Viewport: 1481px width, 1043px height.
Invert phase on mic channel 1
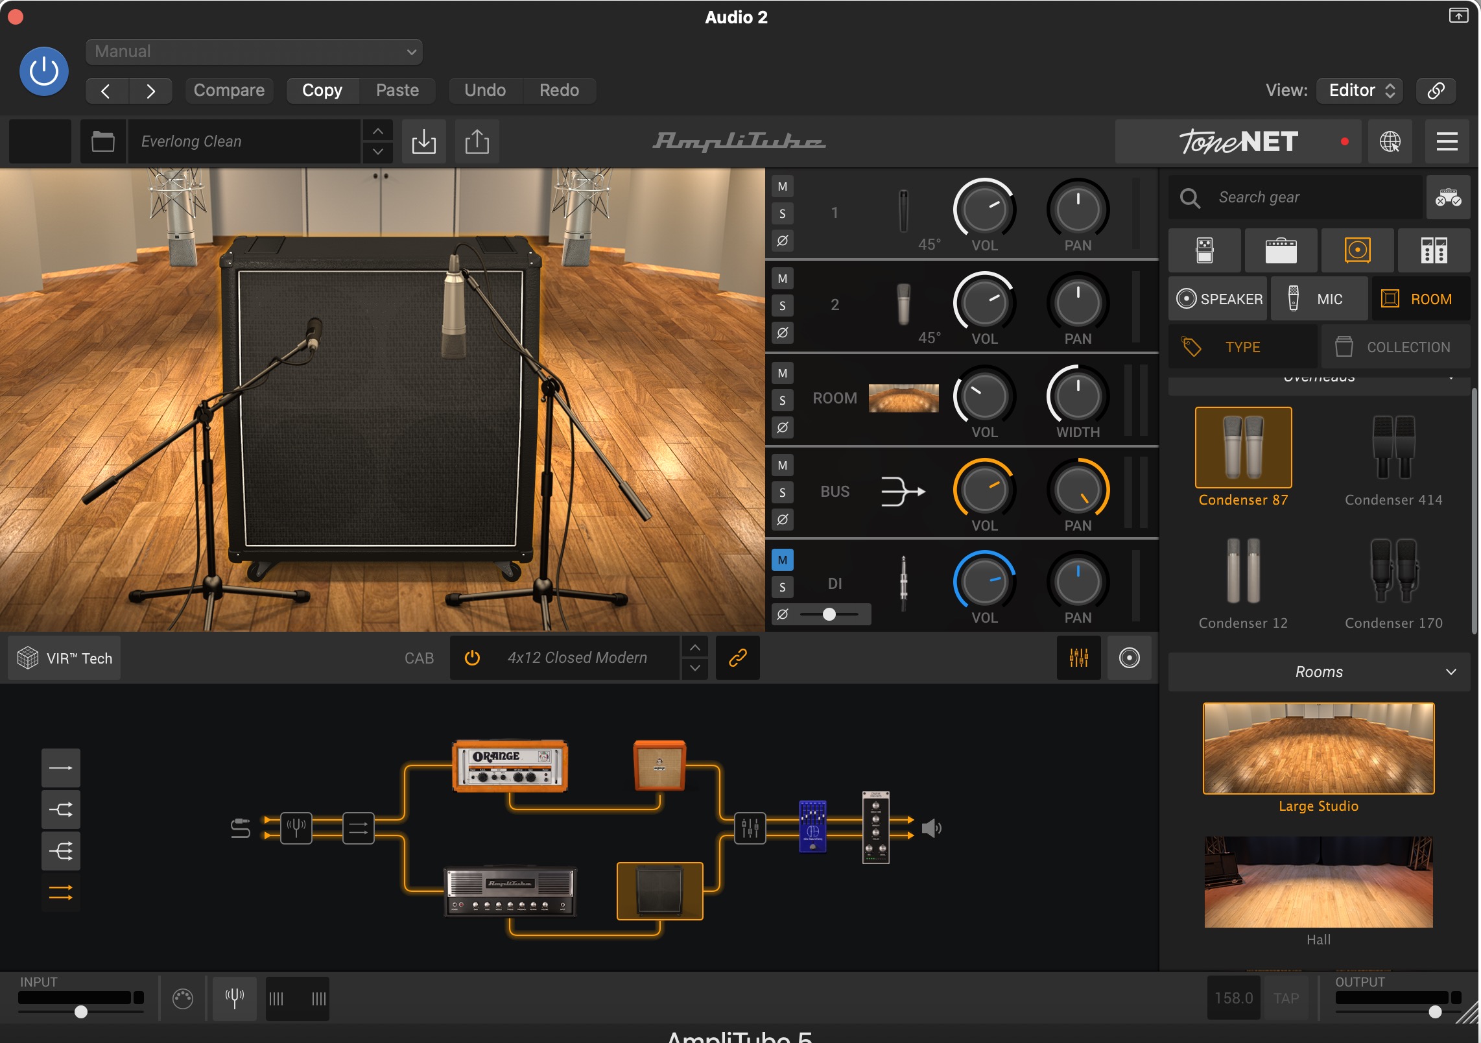[783, 241]
